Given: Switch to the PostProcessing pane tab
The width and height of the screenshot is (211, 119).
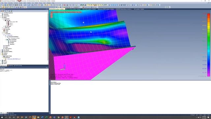Looking at the screenshot, I should (18, 65).
